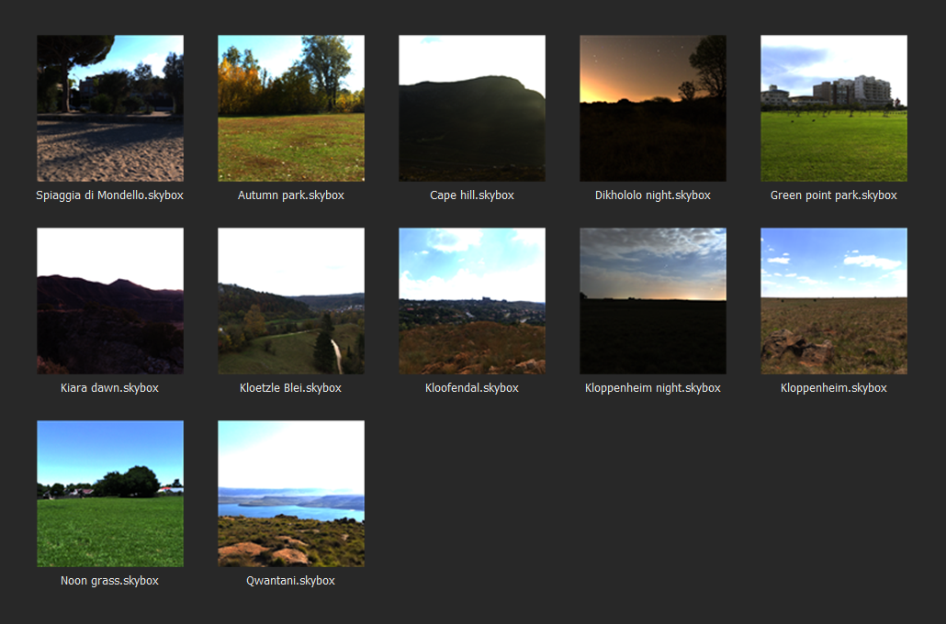This screenshot has height=624, width=946.
Task: Choose the Kloofendal skybox thumbnail
Action: pyautogui.click(x=471, y=301)
